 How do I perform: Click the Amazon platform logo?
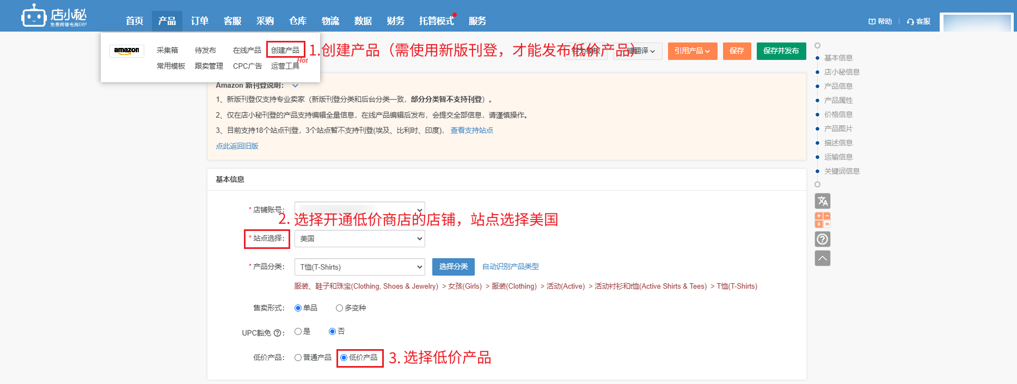(x=127, y=51)
